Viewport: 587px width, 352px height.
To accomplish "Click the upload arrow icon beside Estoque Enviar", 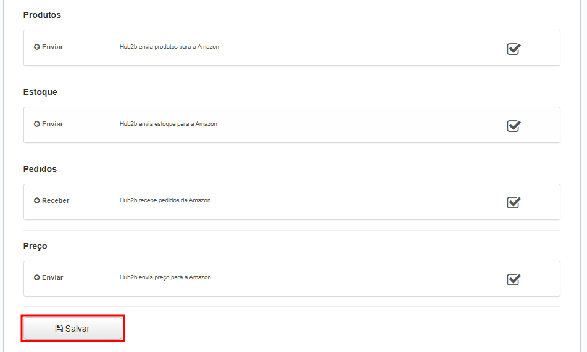I will [36, 124].
